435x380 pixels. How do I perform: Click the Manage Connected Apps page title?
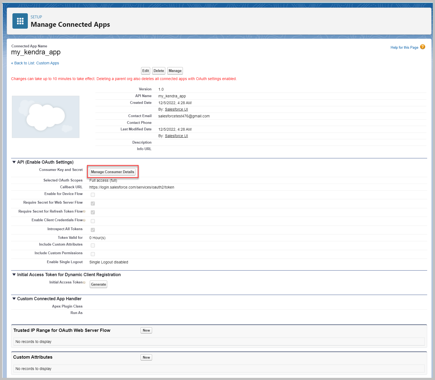70,24
